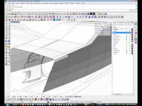Open the File menu
This screenshot has height=106, width=142.
(6, 3)
